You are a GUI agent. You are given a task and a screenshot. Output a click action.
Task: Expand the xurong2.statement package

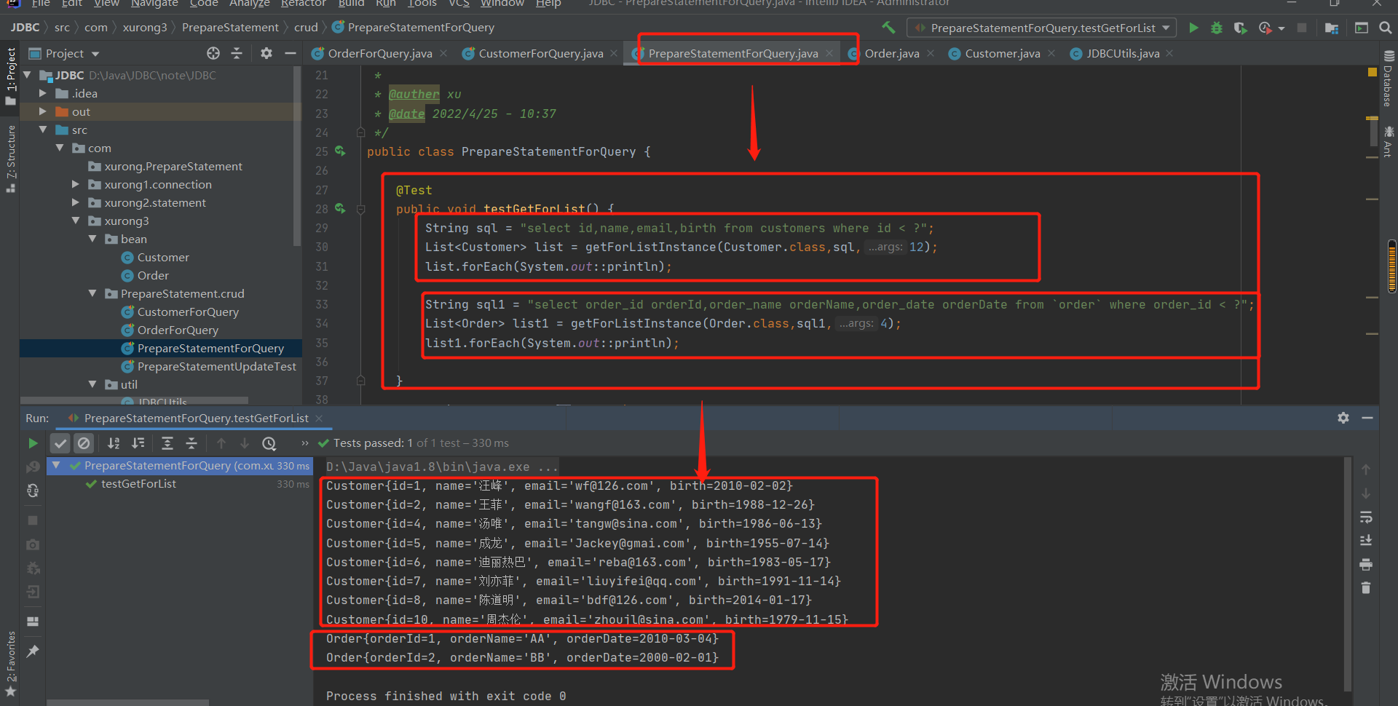[75, 202]
